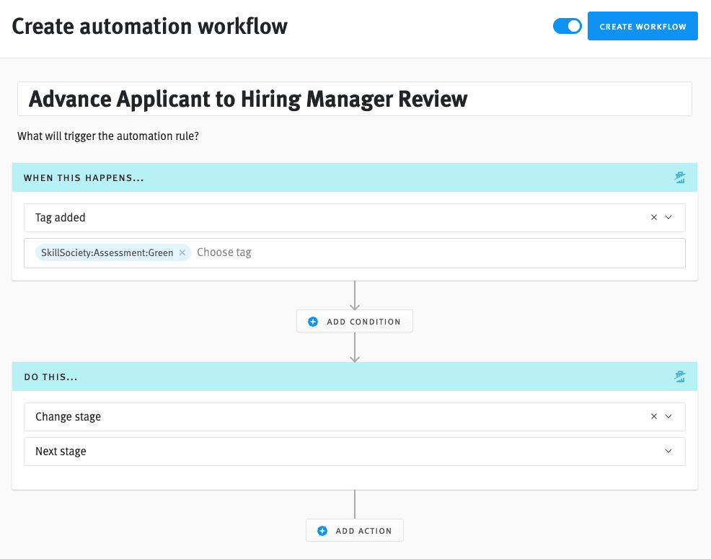Click the plus icon on ADD ACTION
This screenshot has width=711, height=559.
point(322,530)
